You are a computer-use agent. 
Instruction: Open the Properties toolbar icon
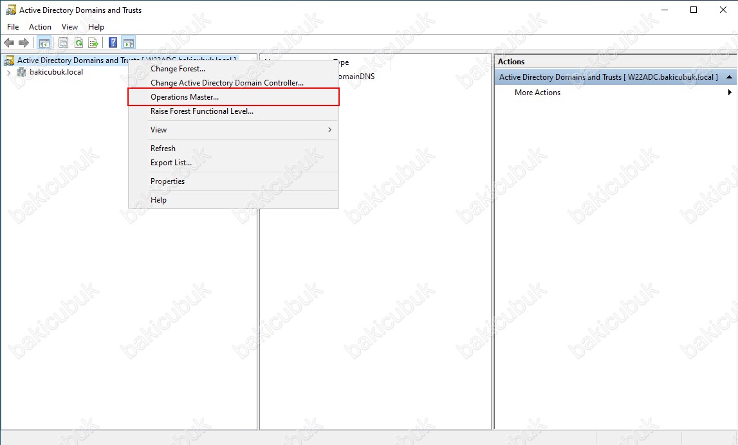pyautogui.click(x=63, y=43)
